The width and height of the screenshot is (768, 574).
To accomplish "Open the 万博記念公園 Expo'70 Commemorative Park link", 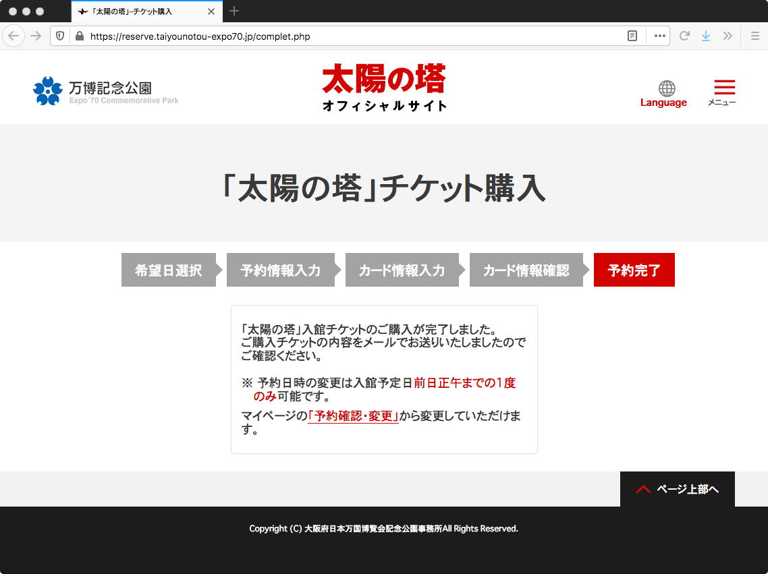I will (x=105, y=92).
